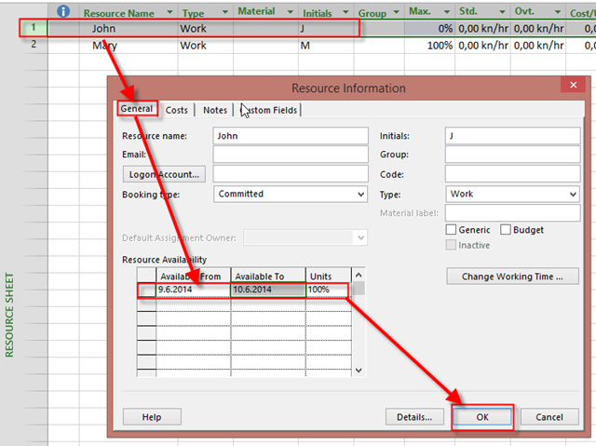
Task: Select the Available To cell 10.6.2014
Action: pyautogui.click(x=267, y=291)
